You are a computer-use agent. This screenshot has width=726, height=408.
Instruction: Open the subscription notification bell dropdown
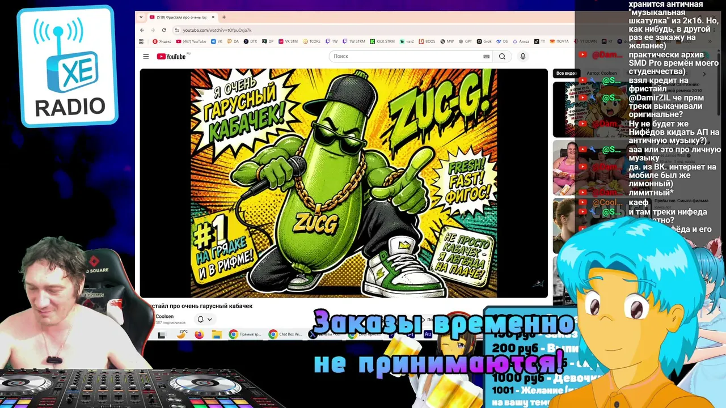(204, 319)
